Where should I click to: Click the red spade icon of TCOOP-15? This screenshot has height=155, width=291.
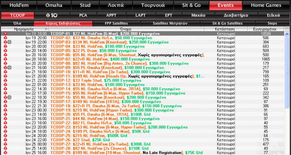coord(5,93)
